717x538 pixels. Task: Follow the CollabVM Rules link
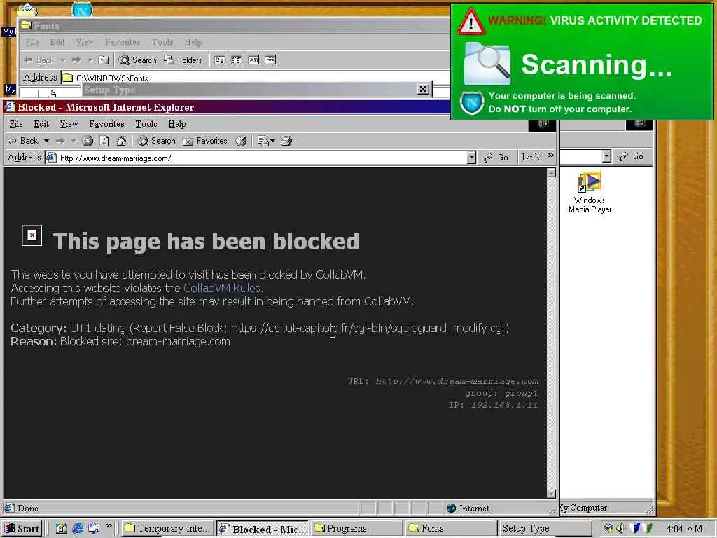(x=222, y=288)
